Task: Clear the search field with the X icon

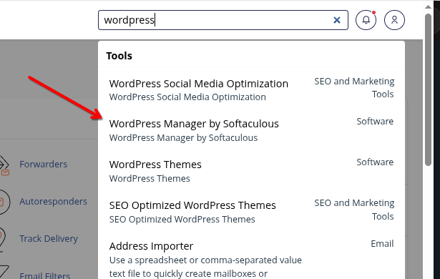Action: (337, 20)
